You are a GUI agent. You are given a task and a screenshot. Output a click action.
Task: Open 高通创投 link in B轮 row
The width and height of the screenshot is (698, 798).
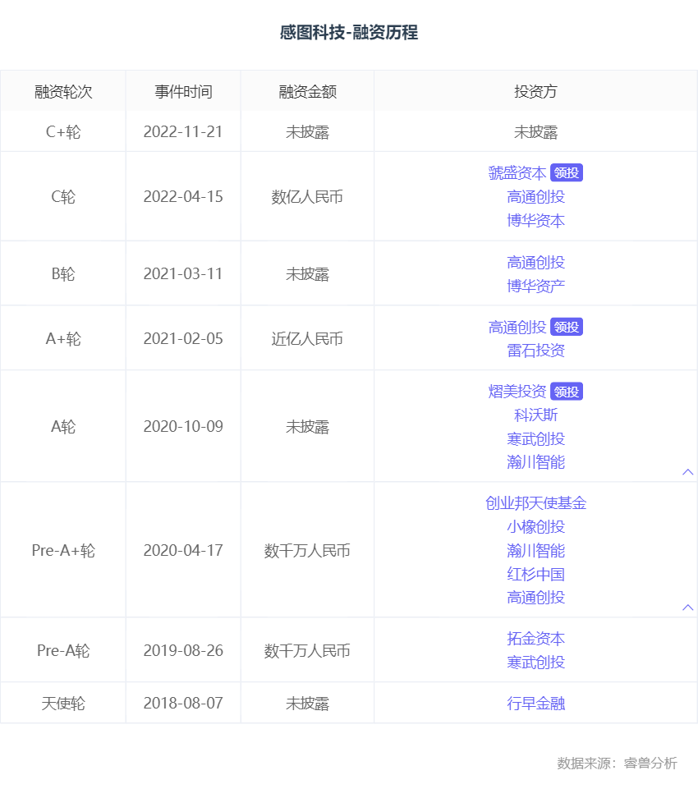[535, 262]
